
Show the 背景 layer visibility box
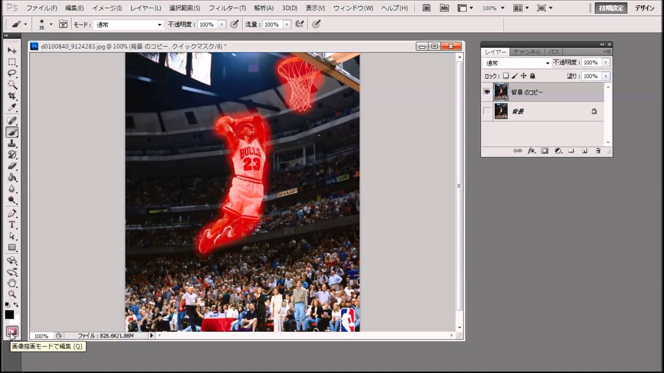click(x=487, y=111)
